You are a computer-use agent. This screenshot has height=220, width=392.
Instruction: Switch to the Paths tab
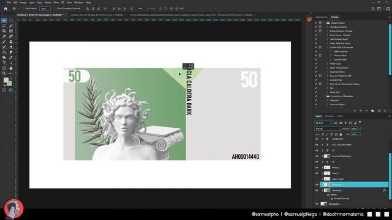click(340, 116)
